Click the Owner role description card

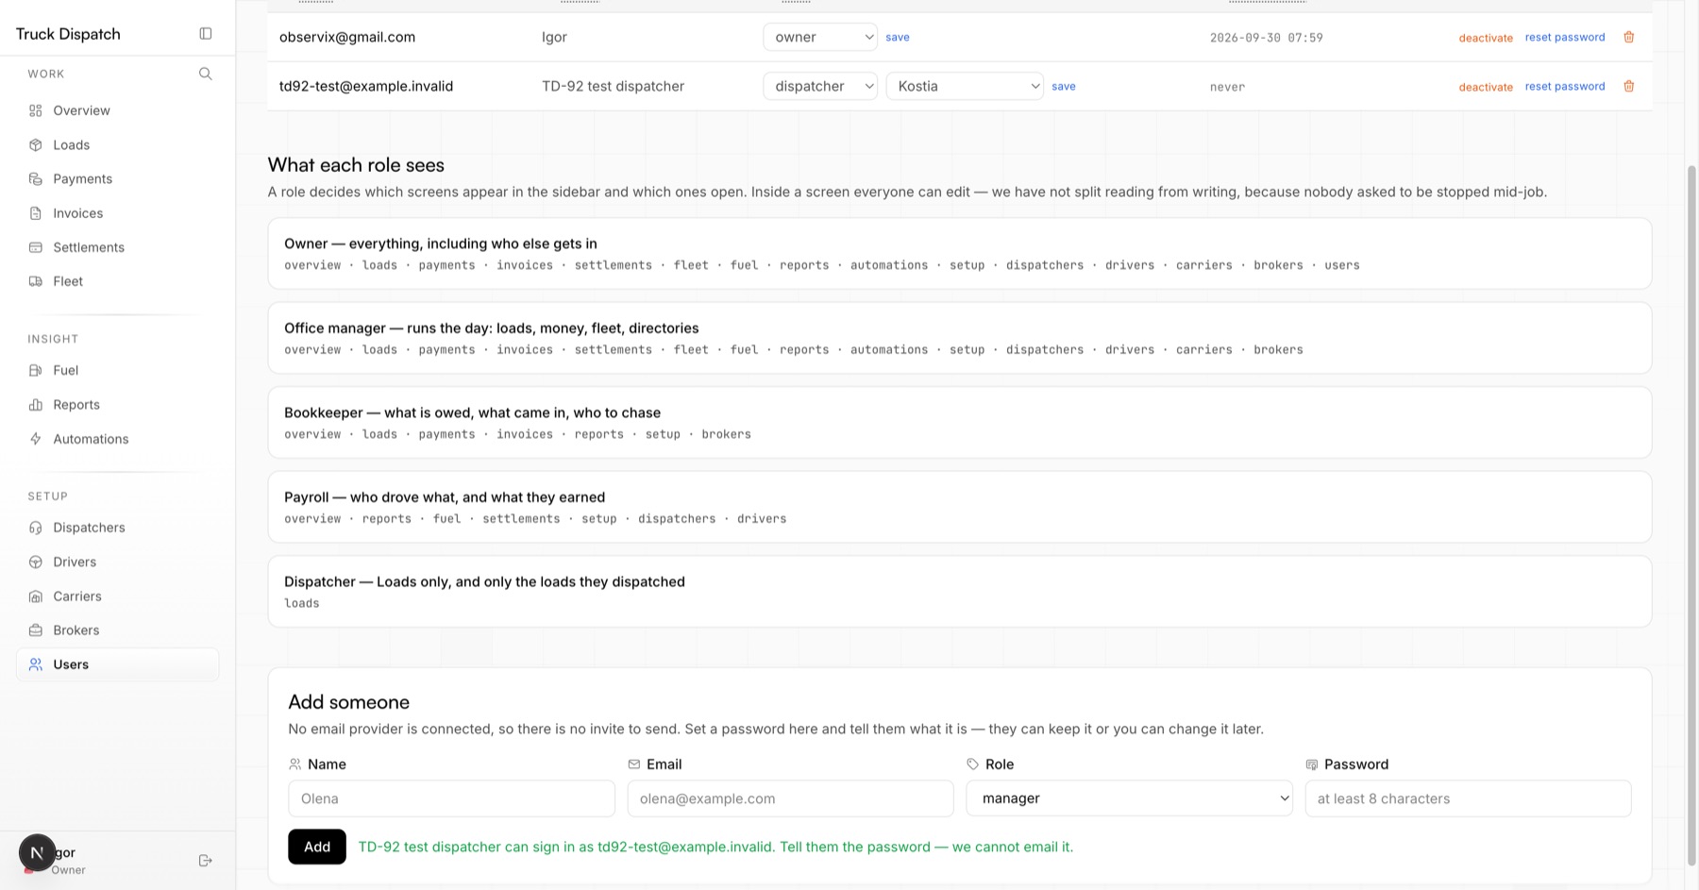point(960,254)
